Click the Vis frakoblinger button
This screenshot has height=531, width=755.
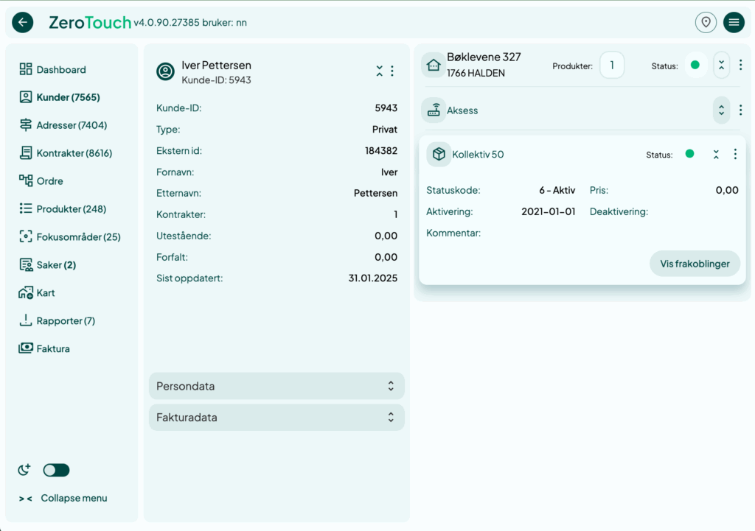[x=695, y=264]
